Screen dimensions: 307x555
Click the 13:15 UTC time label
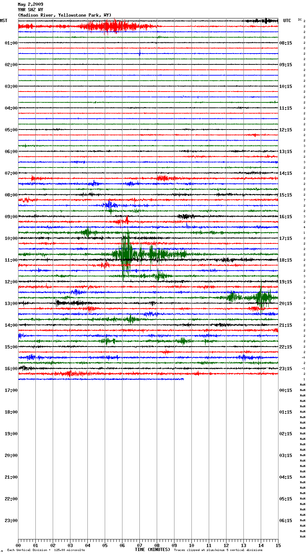[x=286, y=152]
